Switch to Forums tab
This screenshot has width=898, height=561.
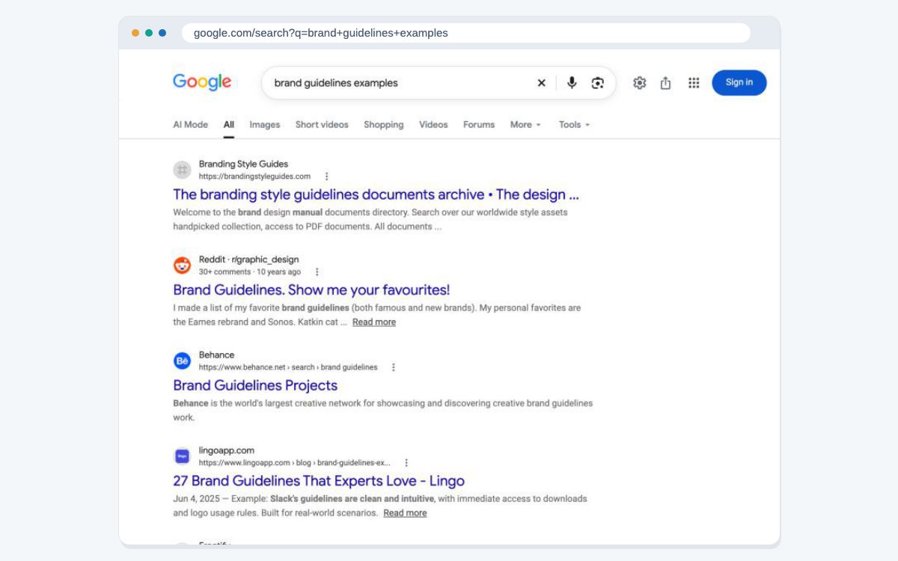tap(479, 125)
